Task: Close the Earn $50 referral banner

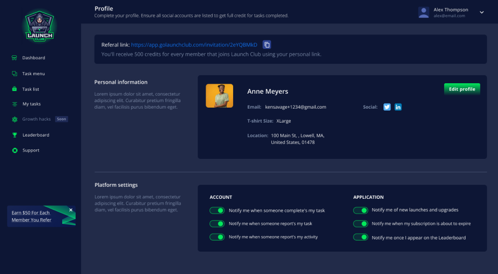Action: pyautogui.click(x=71, y=210)
